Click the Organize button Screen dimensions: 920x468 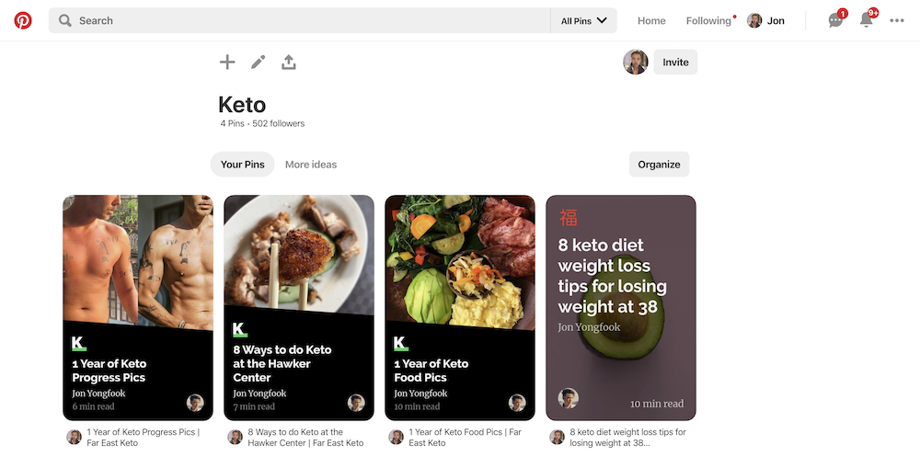(x=659, y=165)
